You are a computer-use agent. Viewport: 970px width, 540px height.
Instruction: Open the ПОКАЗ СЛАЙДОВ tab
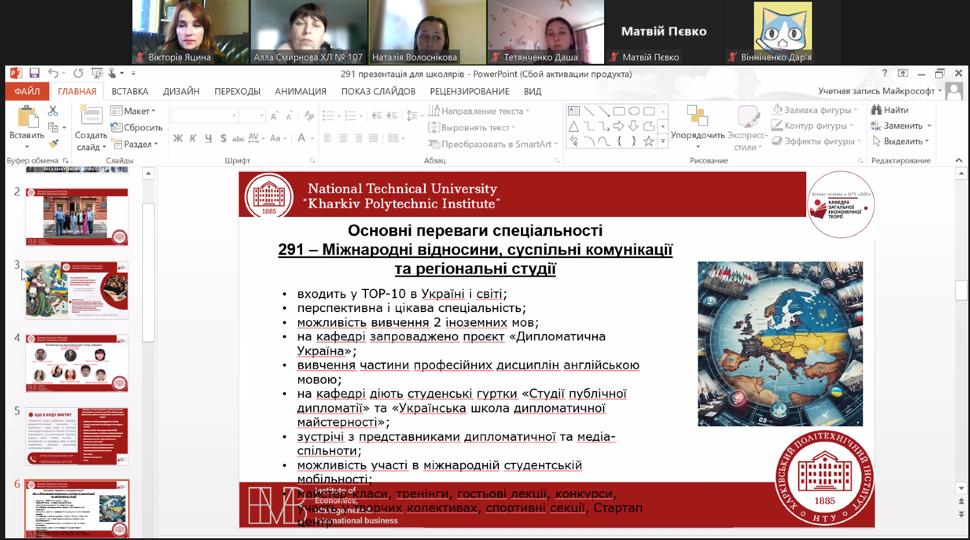pos(378,92)
